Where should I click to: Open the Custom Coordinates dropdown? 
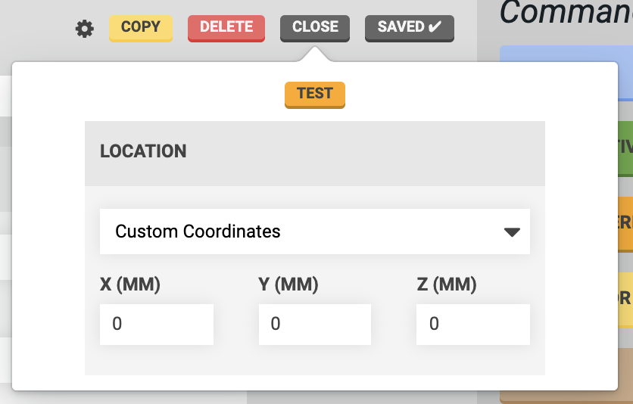(x=303, y=232)
